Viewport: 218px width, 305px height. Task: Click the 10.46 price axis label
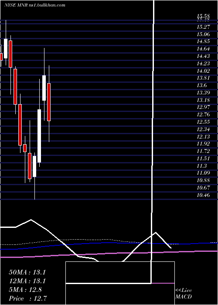click(203, 195)
